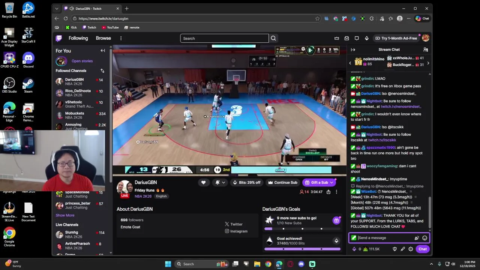Switch to DariusGBN - Twitch browser tab
Image resolution: width=480 pixels, height=270 pixels.
coord(91,8)
